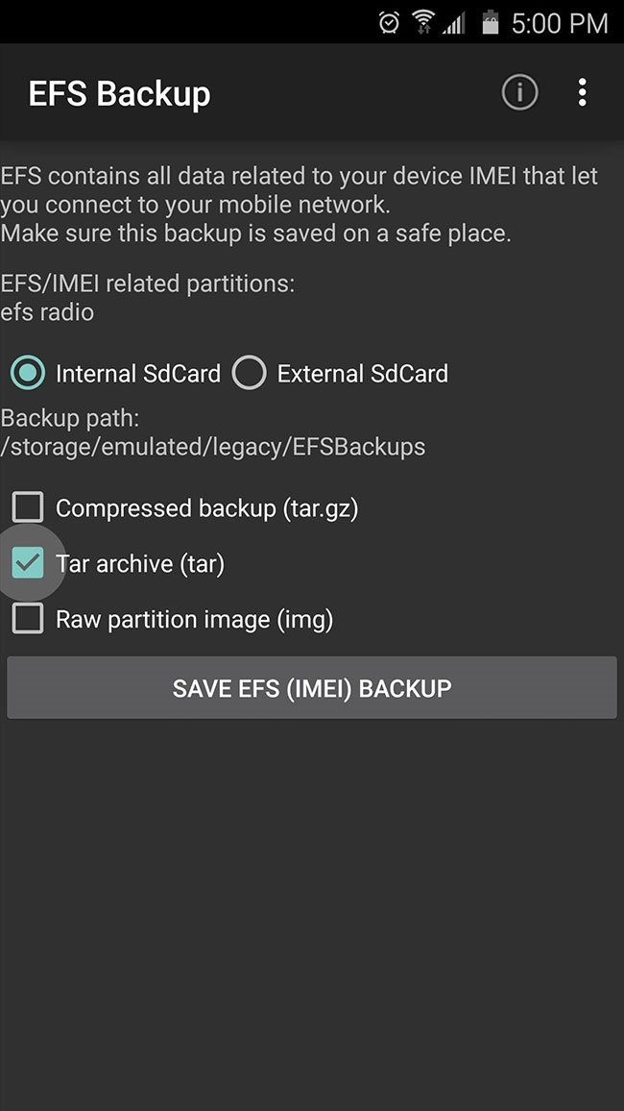Viewport: 624px width, 1111px height.
Task: Enable the Raw partition image (img) checkbox
Action: tap(28, 619)
